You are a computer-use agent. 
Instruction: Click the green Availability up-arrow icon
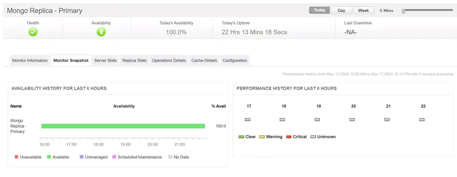click(101, 32)
